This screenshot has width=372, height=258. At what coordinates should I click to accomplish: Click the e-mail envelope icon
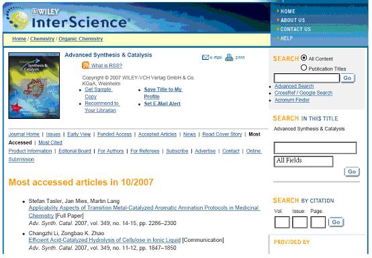click(x=205, y=57)
